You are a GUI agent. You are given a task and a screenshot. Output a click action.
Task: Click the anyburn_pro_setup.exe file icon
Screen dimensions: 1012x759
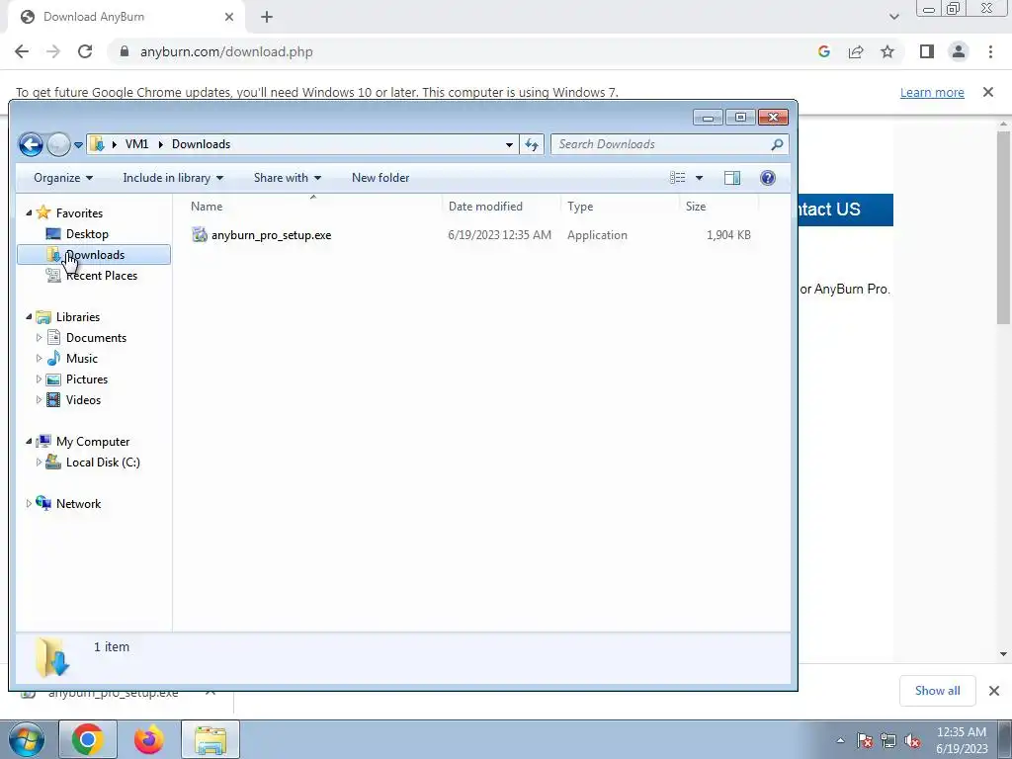pyautogui.click(x=200, y=235)
